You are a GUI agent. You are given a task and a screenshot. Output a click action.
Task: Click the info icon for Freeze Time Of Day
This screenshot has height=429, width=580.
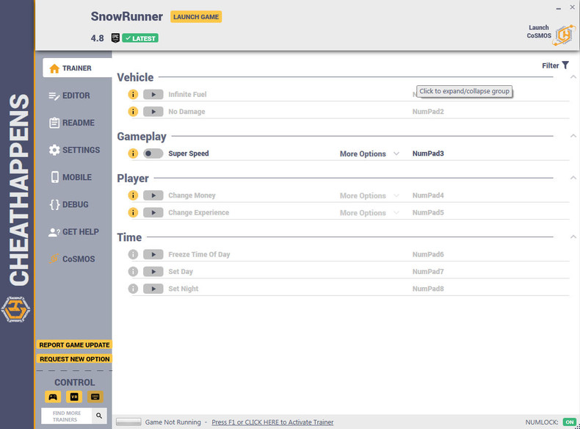click(133, 254)
